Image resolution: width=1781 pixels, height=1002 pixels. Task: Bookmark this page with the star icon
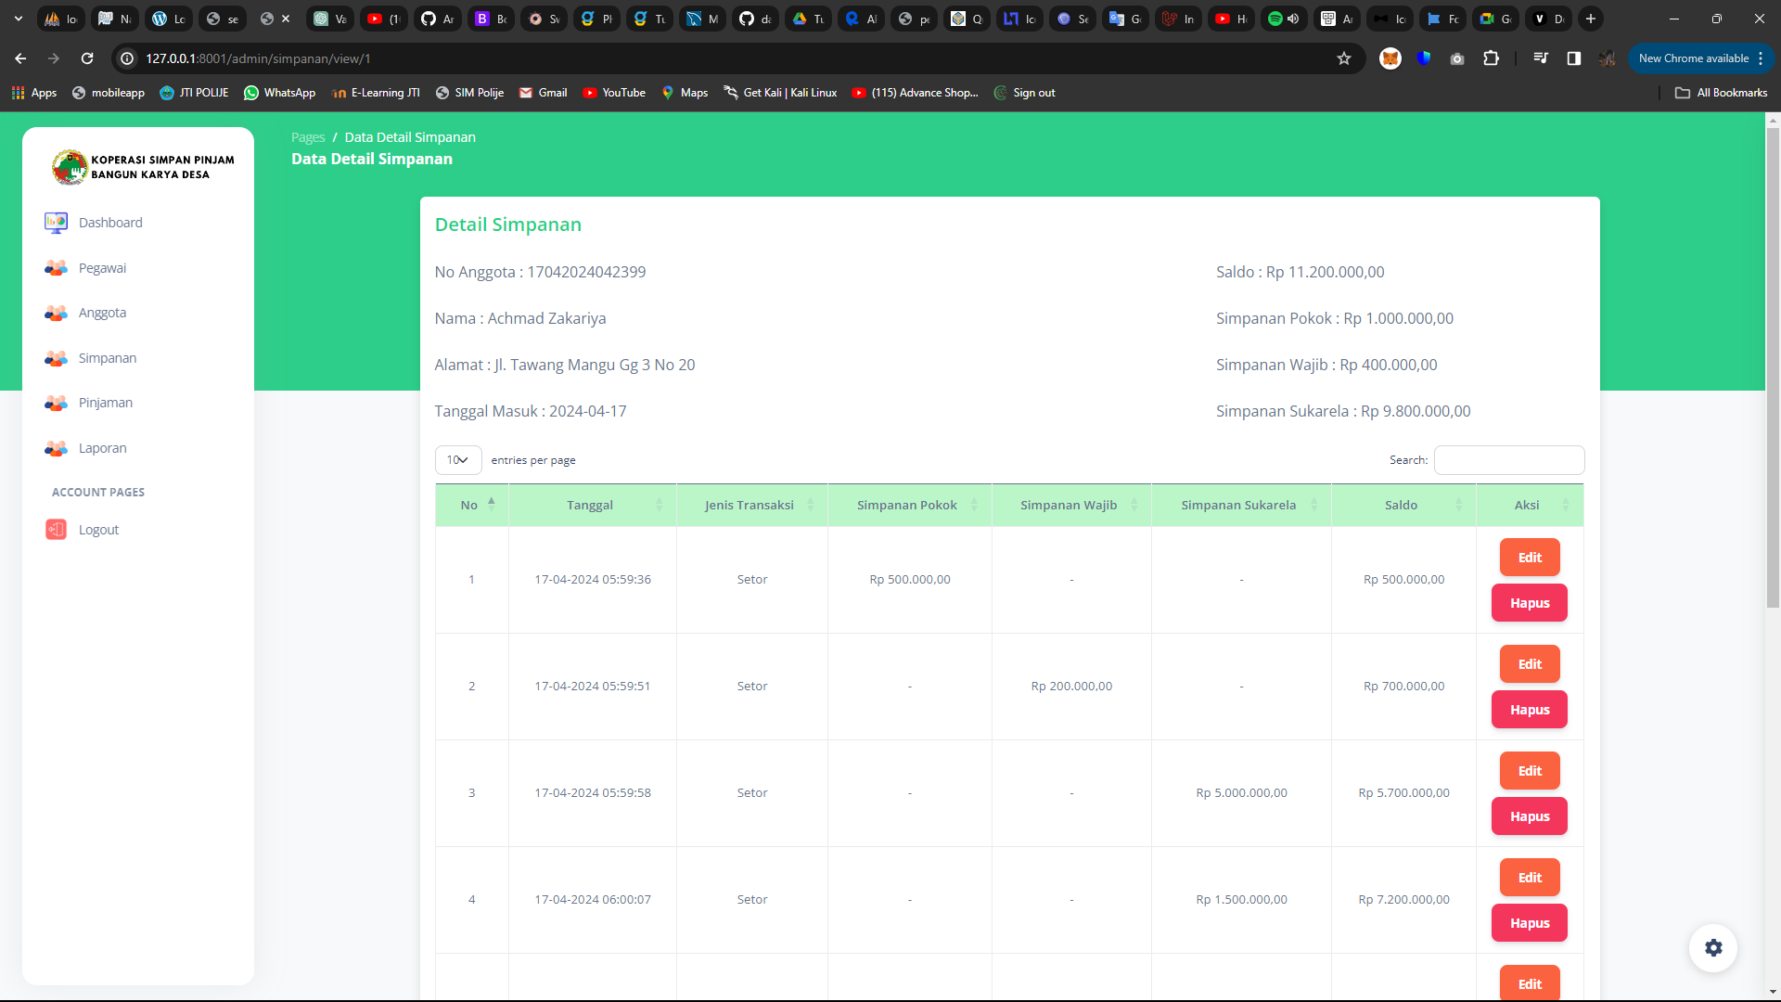[x=1344, y=58]
